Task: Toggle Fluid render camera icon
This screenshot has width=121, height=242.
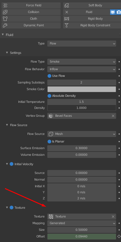Action: point(119,12)
